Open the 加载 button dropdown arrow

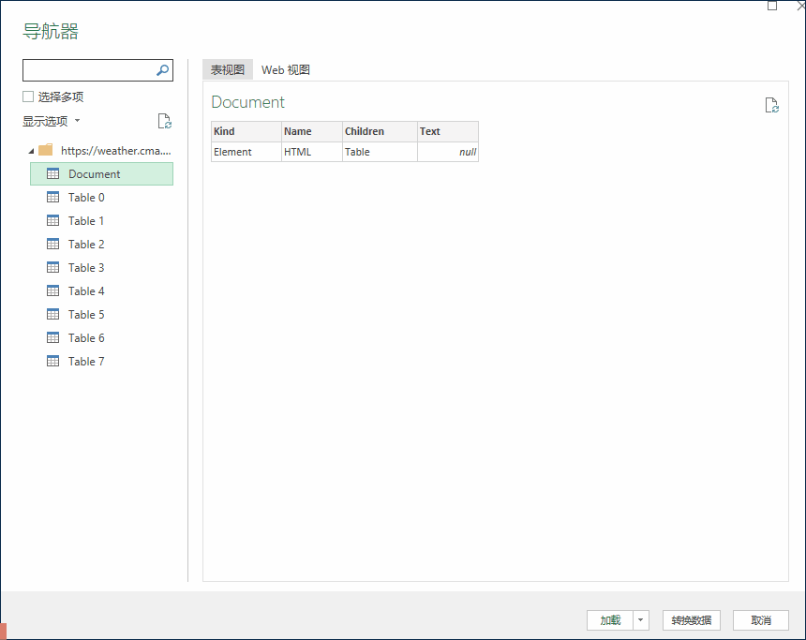pos(640,619)
